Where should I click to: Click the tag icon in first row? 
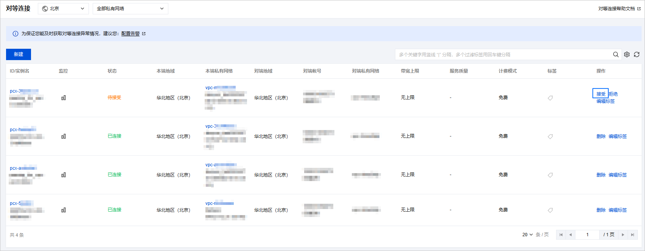pyautogui.click(x=550, y=98)
